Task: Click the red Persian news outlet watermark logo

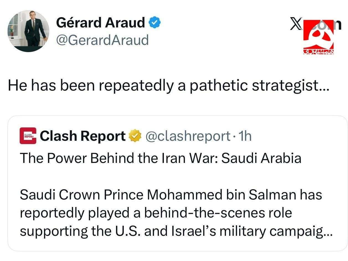Action: pyautogui.click(x=319, y=36)
